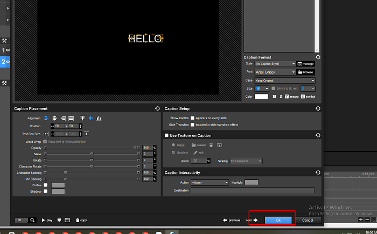Open the top tools icon in left sidebar

(4, 41)
